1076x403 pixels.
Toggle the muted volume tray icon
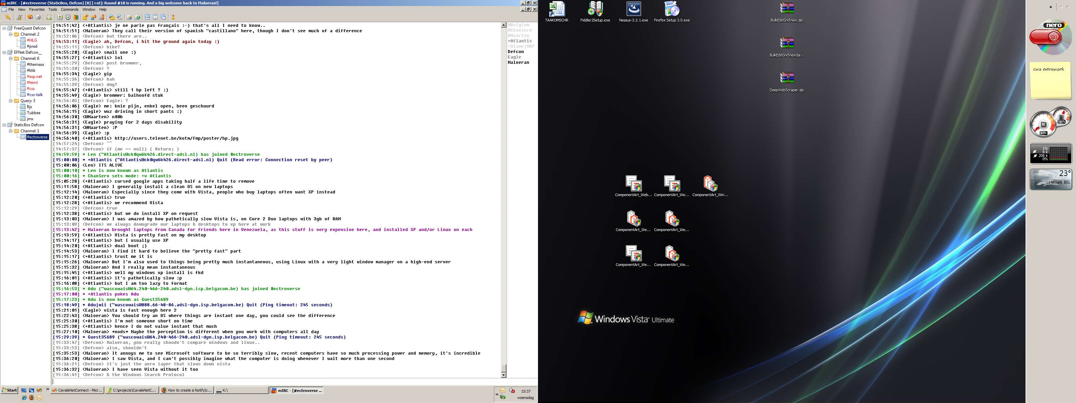pos(512,391)
